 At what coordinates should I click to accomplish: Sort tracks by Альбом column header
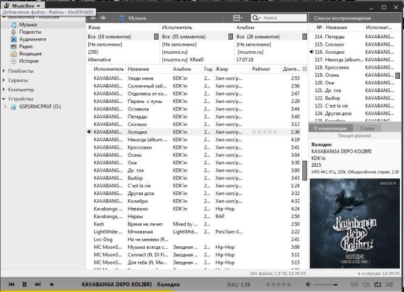click(x=182, y=69)
